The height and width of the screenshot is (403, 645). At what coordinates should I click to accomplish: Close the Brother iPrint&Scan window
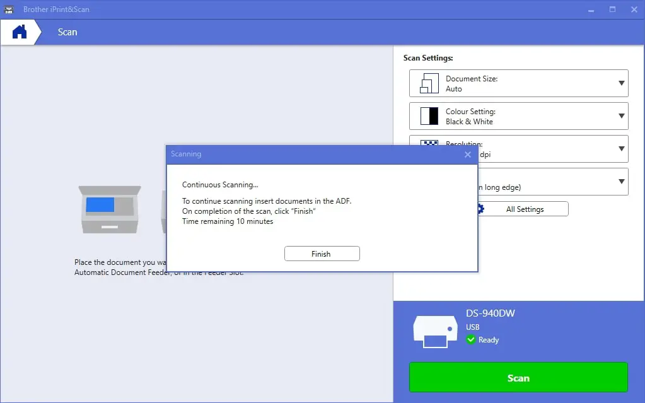[x=634, y=9]
